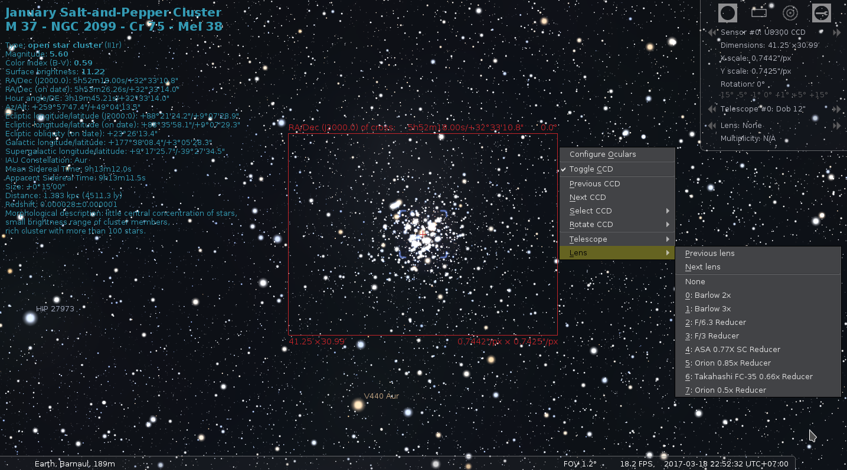
Task: Rotate the CCD by -15° in panel
Action: coord(727,95)
